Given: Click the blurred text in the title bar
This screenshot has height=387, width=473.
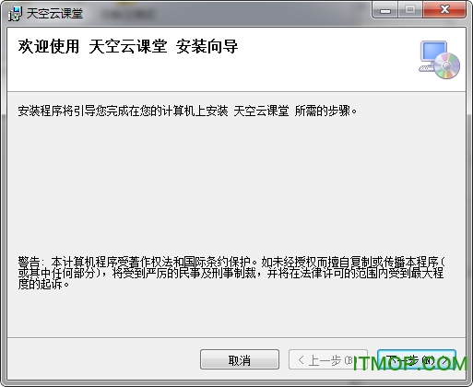Looking at the screenshot, I should 127,14.
